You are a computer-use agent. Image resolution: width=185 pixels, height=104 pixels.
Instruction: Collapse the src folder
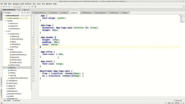point(5,31)
